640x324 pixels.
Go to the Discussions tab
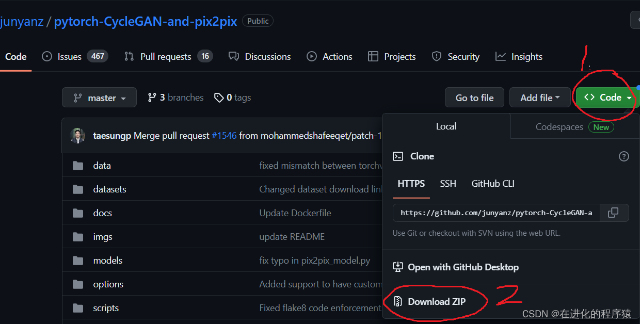click(260, 57)
